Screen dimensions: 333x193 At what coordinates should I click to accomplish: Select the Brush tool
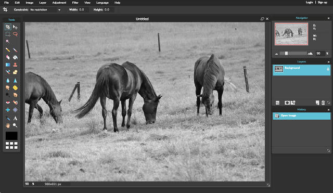coord(15,50)
